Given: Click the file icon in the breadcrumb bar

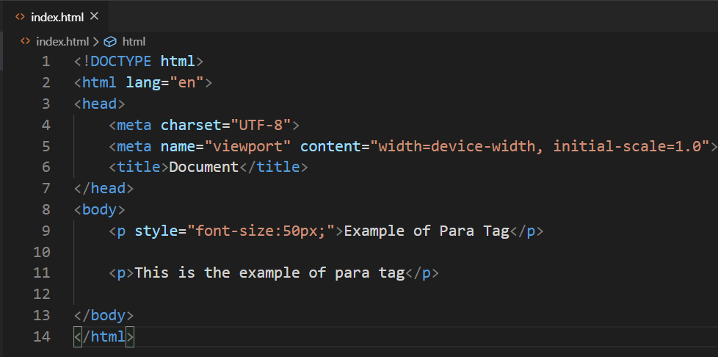Looking at the screenshot, I should click(x=26, y=42).
